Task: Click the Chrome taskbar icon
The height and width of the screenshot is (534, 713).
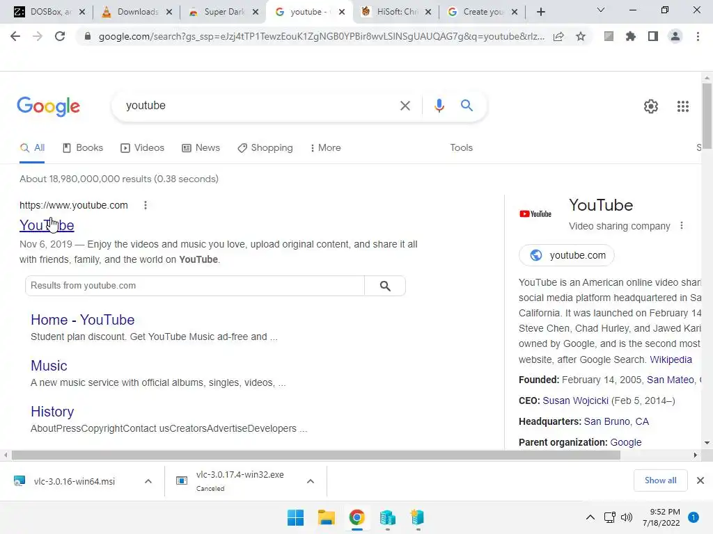Action: [357, 517]
